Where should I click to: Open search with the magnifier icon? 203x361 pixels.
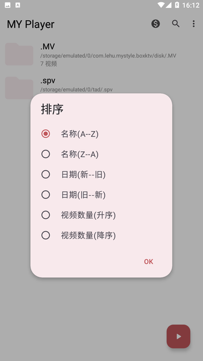point(175,24)
